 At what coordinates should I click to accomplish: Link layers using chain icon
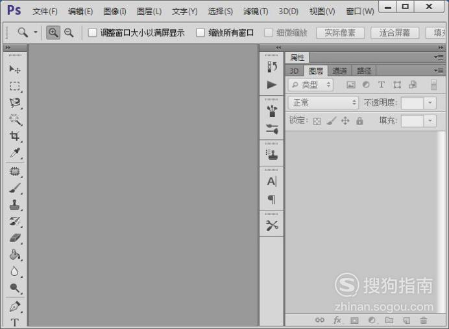[x=320, y=320]
